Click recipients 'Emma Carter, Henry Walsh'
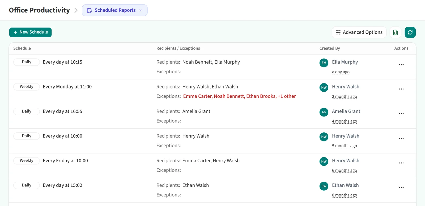This screenshot has height=206, width=425. (x=211, y=161)
